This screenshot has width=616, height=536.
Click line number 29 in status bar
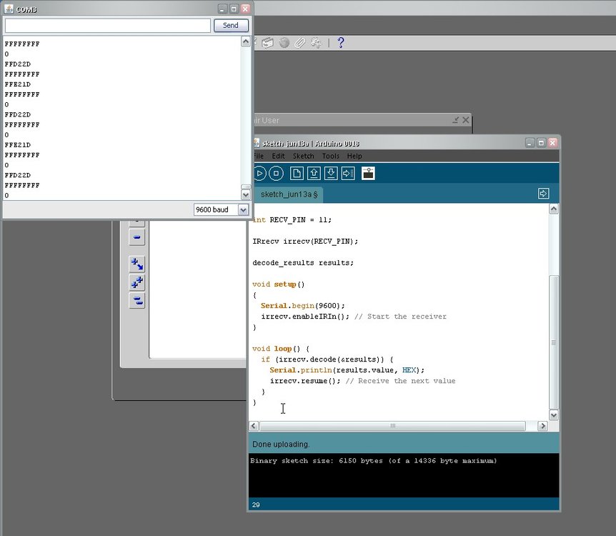click(x=256, y=505)
